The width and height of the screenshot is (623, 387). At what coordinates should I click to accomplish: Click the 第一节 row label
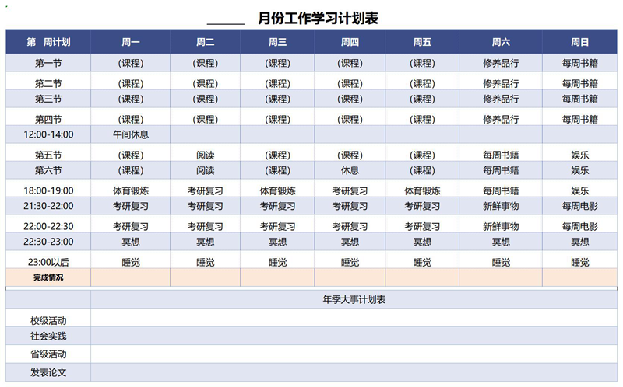point(48,64)
